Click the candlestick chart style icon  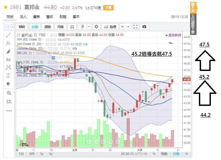[x=82, y=27]
